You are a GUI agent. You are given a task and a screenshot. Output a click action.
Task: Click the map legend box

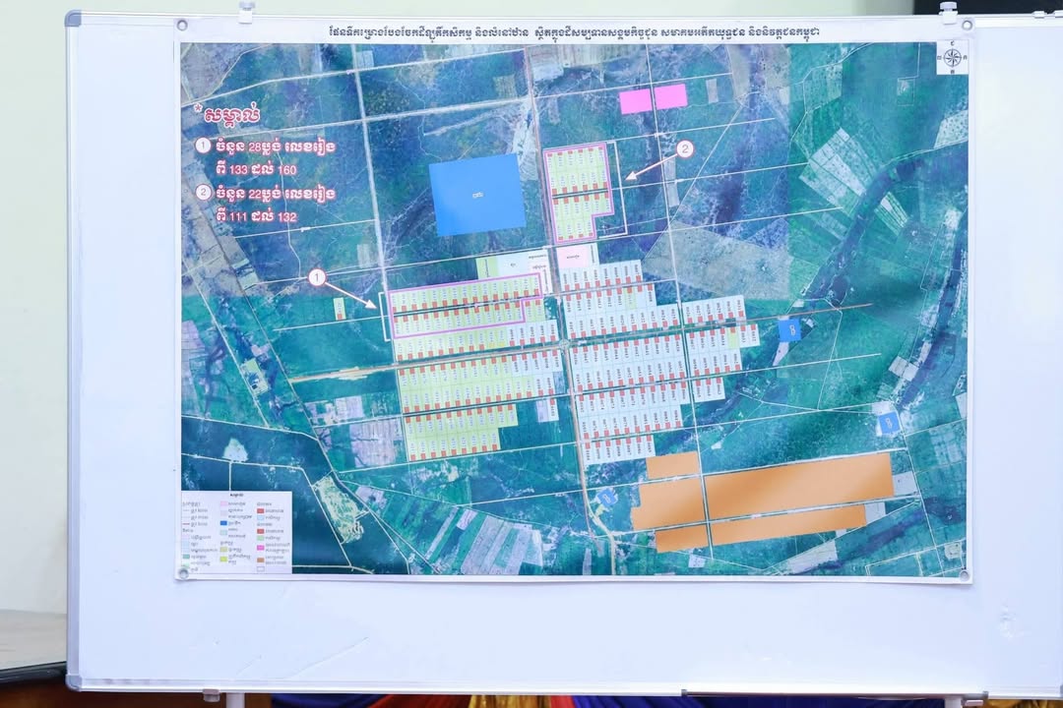pos(236,531)
